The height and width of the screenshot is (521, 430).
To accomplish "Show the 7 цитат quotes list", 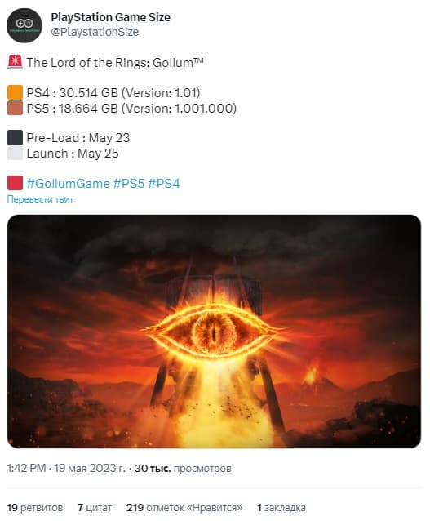I will [95, 507].
